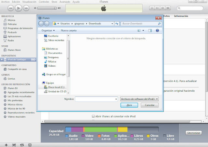The width and height of the screenshot is (208, 147).
Task: Click the Nombre filename field
Action: pyautogui.click(x=97, y=99)
